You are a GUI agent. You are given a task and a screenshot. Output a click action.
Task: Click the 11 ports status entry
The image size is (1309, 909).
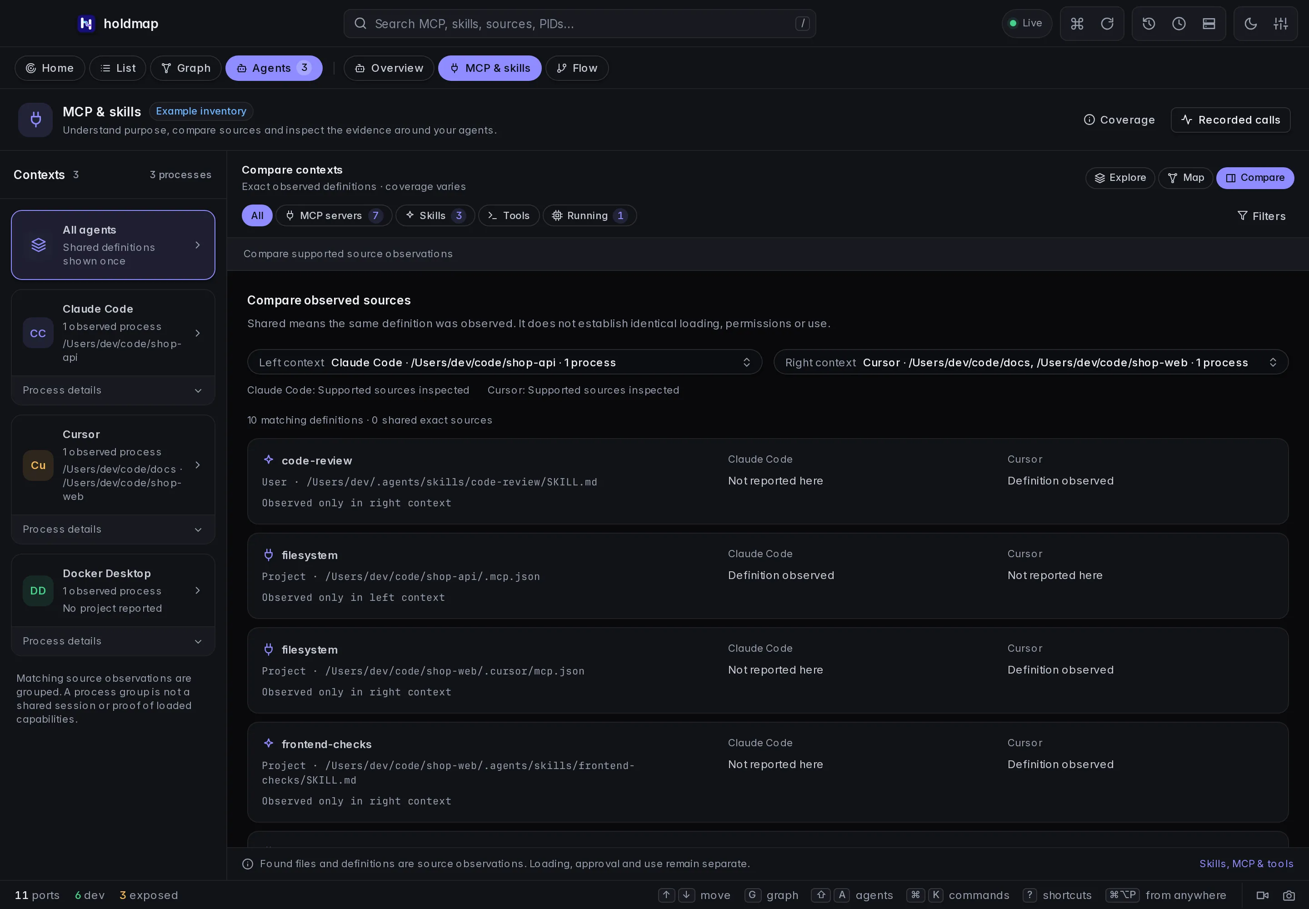[x=37, y=895]
